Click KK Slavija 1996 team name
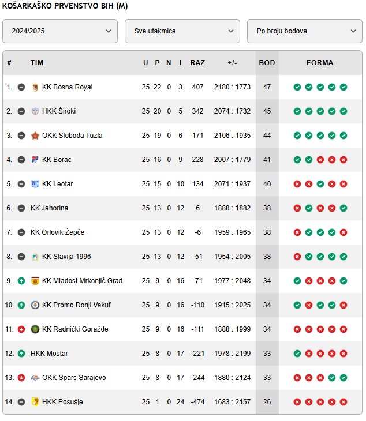366x421 pixels. click(x=66, y=257)
